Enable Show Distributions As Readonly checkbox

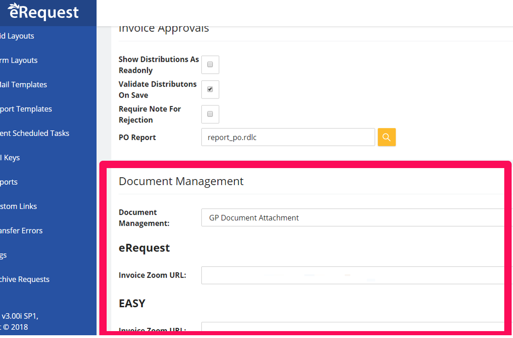pos(210,65)
